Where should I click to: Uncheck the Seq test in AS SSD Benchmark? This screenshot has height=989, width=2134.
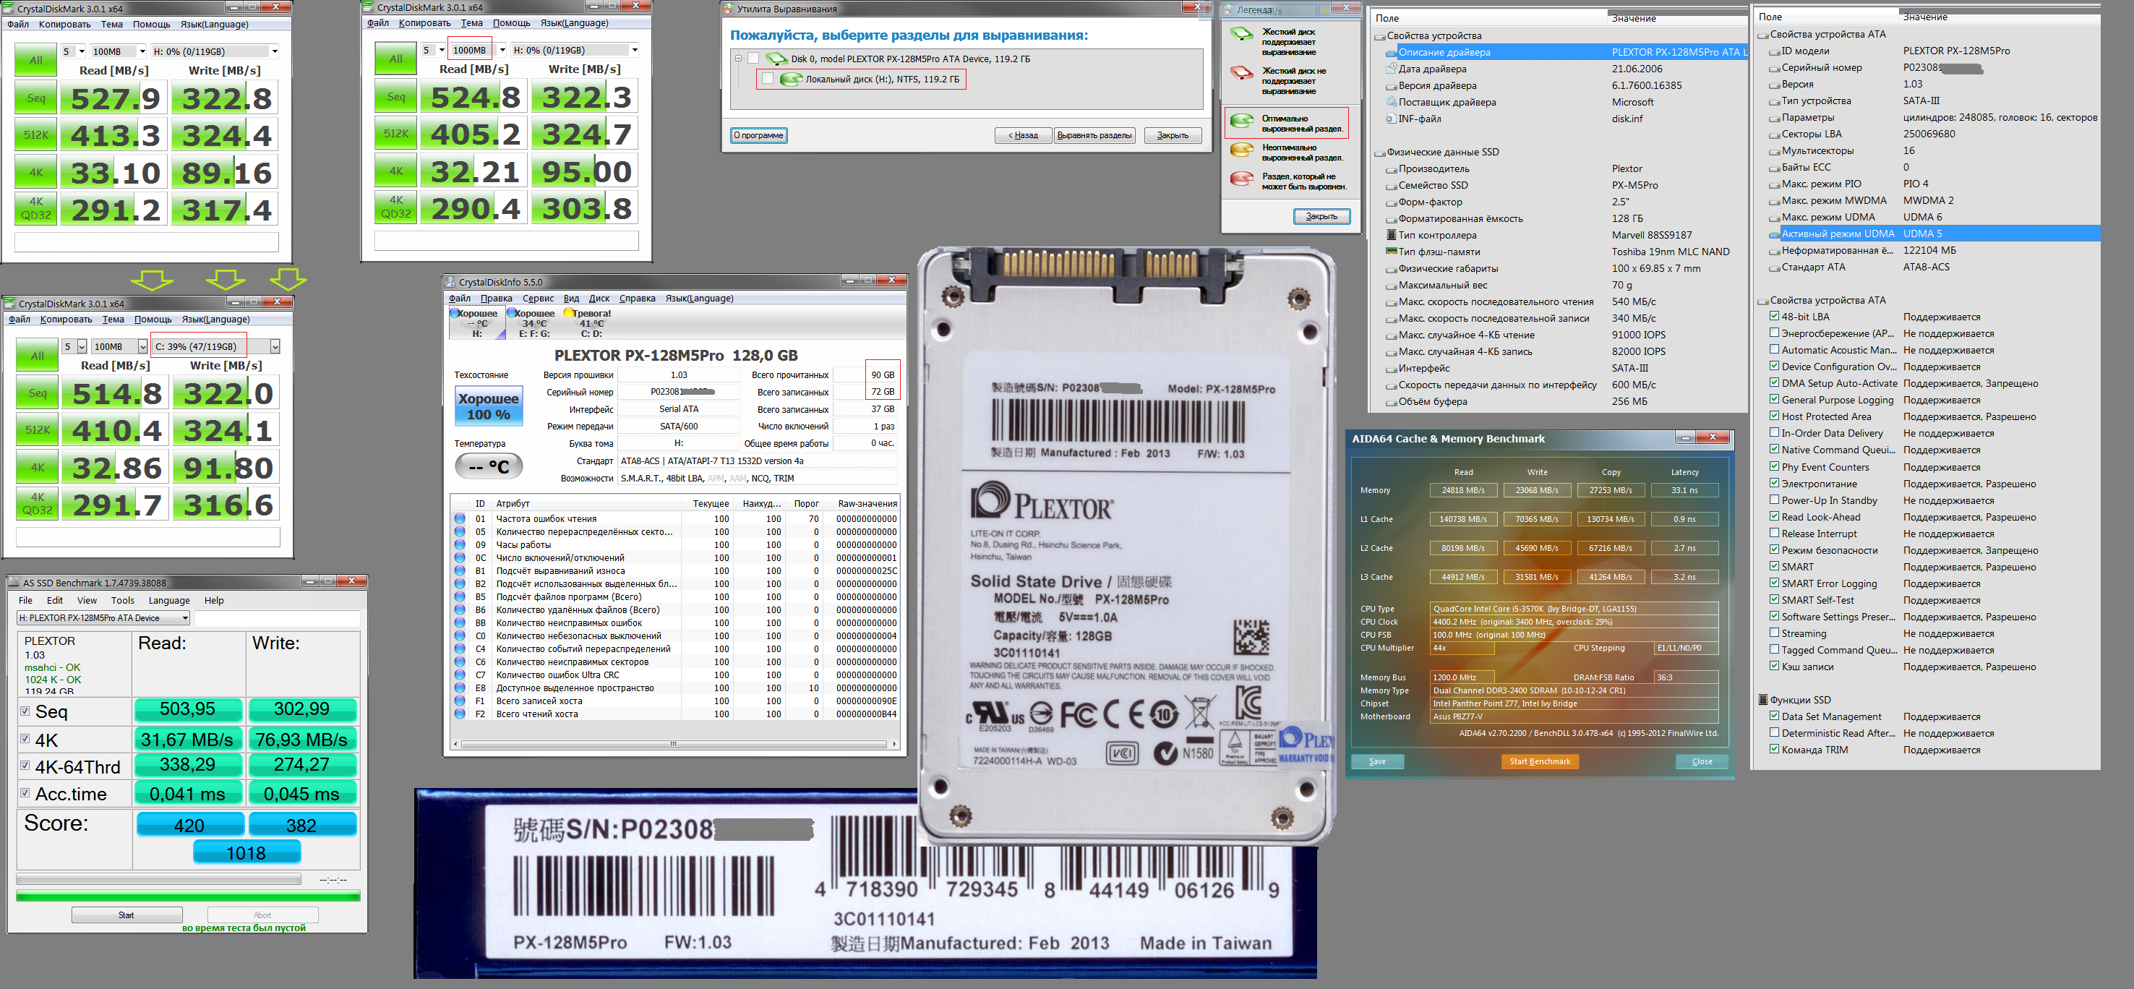coord(25,711)
